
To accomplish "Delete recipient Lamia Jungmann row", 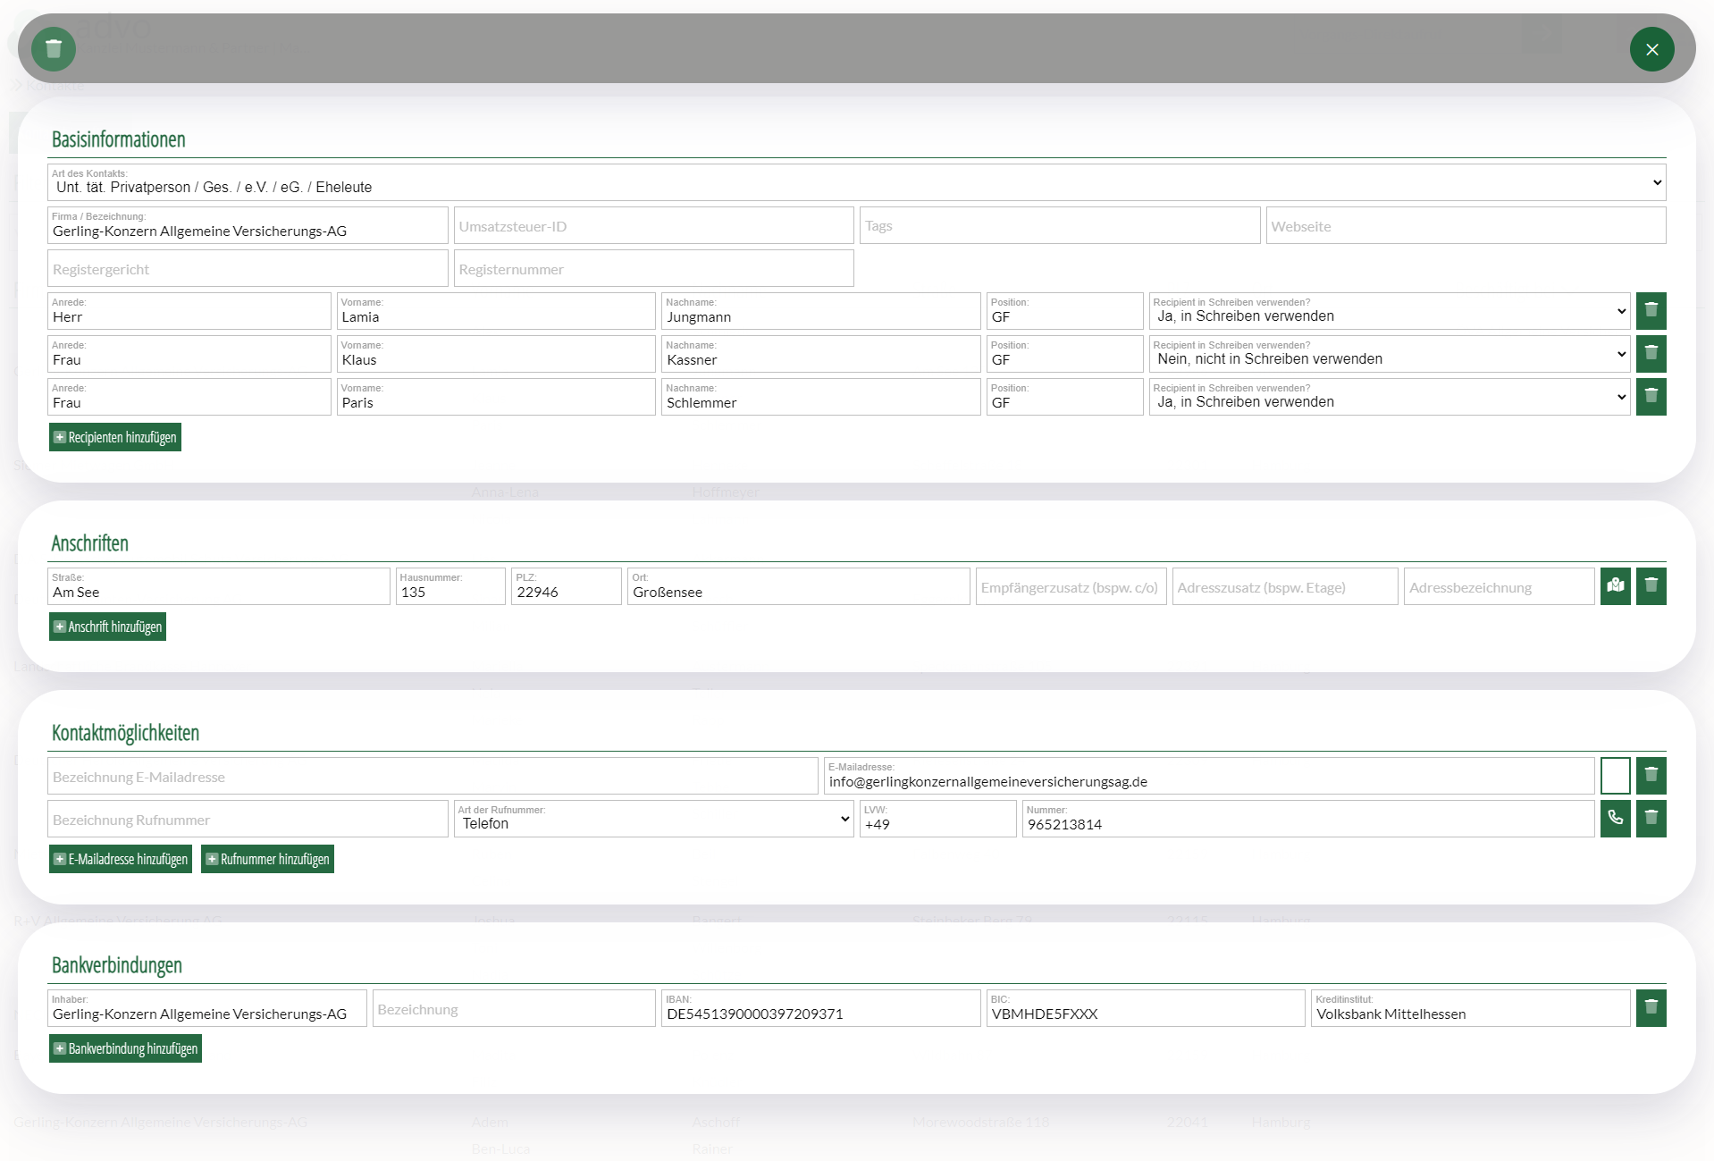I will pos(1651,311).
